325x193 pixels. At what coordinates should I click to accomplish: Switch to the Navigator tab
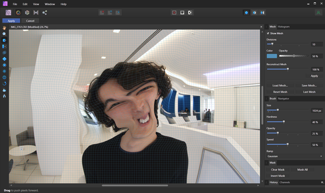click(x=283, y=98)
